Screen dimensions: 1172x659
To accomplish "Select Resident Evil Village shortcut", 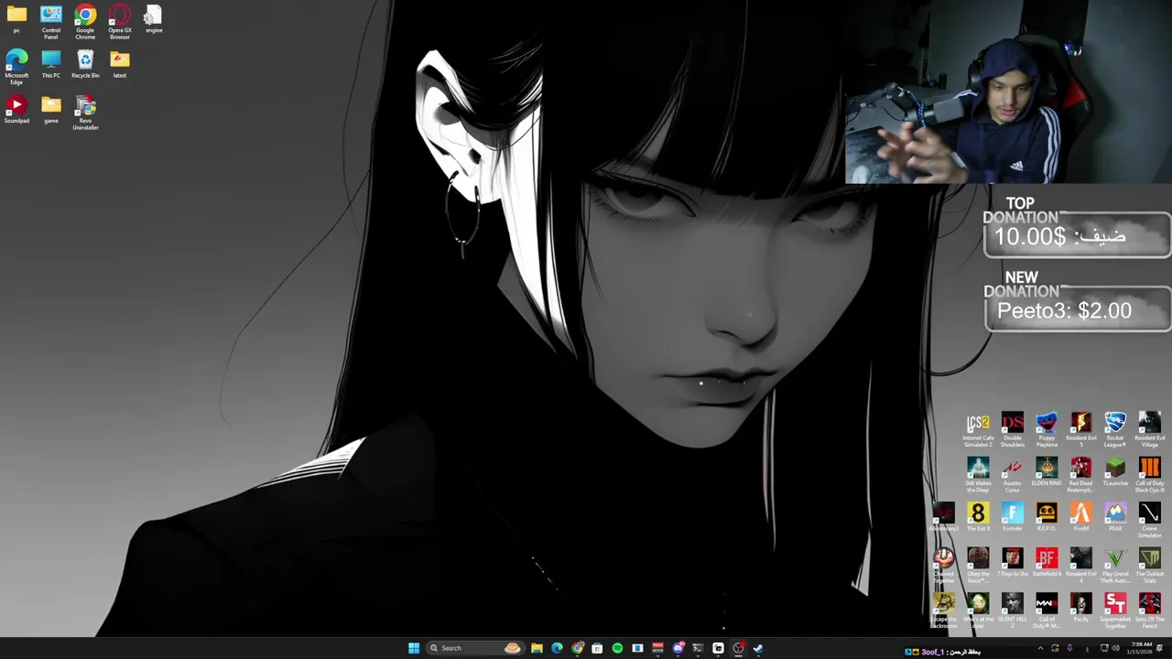I will coord(1149,430).
